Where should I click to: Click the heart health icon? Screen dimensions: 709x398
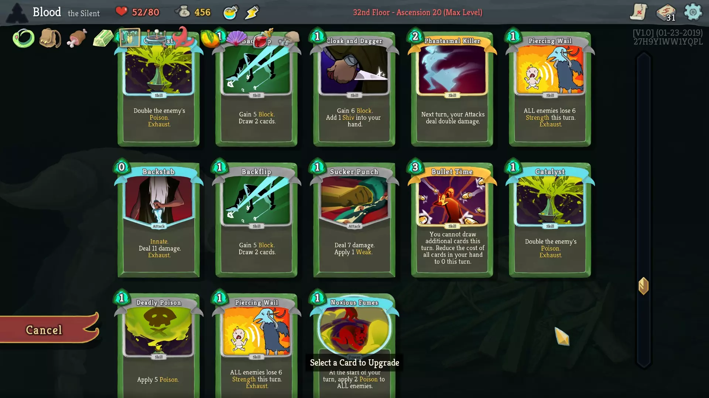pyautogui.click(x=121, y=11)
